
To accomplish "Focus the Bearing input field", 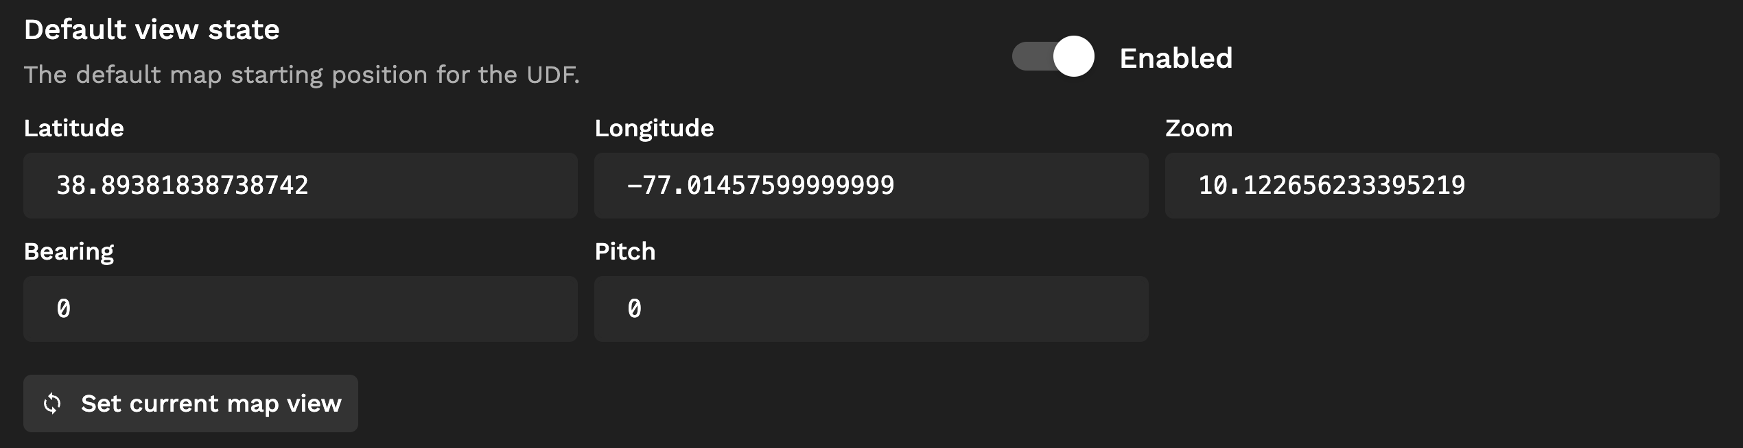I will [300, 309].
